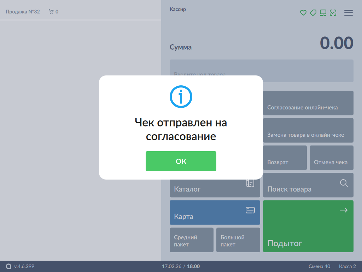Click the shopping cart icon
The width and height of the screenshot is (362, 272).
[51, 12]
